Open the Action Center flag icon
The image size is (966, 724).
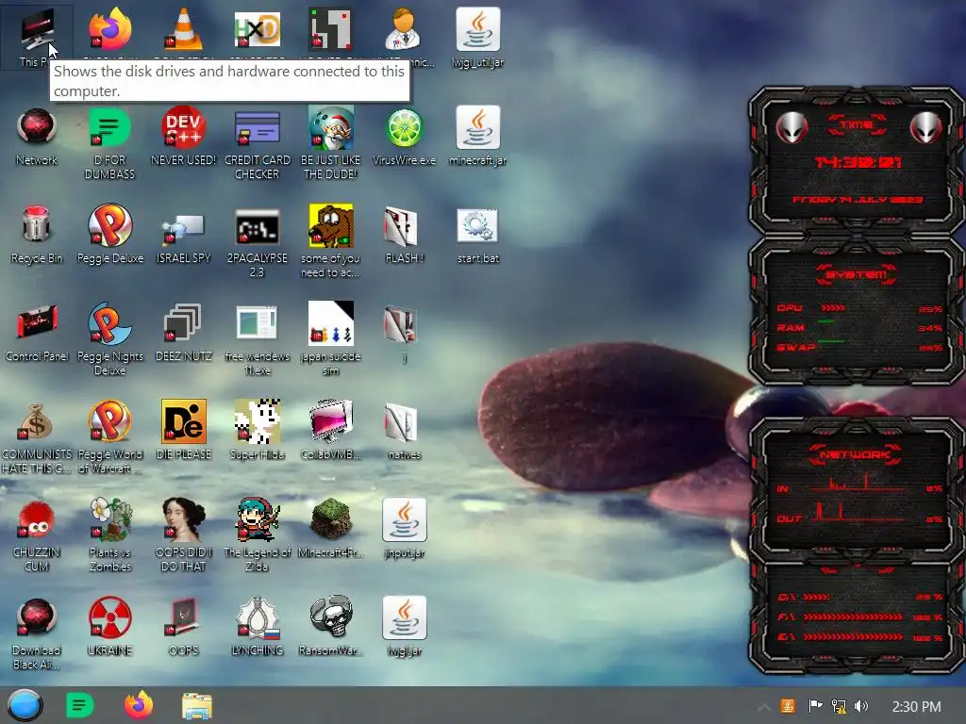[x=815, y=706]
